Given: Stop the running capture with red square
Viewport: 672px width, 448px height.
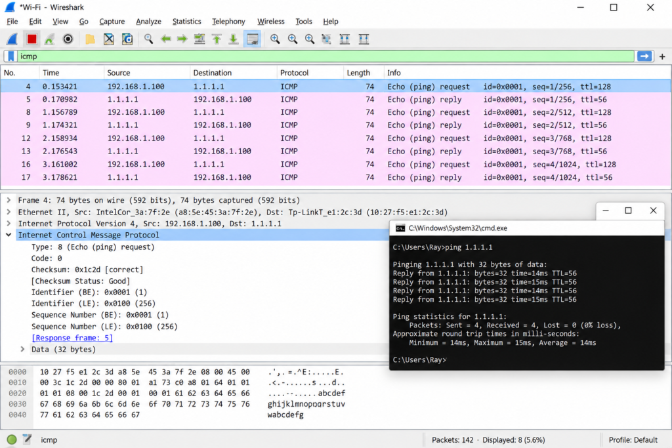Looking at the screenshot, I should pyautogui.click(x=31, y=39).
